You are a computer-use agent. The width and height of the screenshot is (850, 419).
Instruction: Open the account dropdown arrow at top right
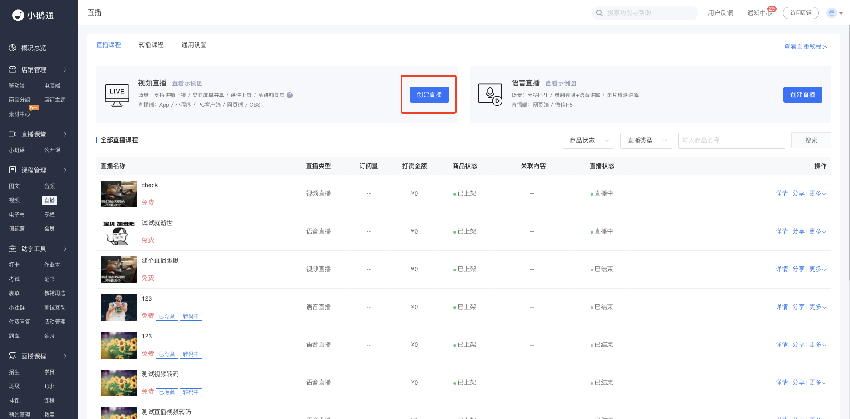pos(841,13)
